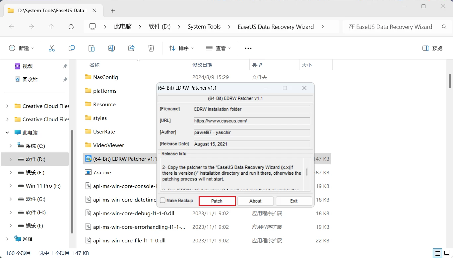
Task: Go back with the left arrow
Action: click(11, 27)
